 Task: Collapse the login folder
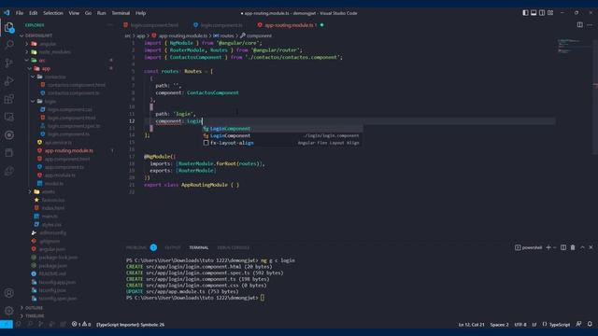click(50, 102)
